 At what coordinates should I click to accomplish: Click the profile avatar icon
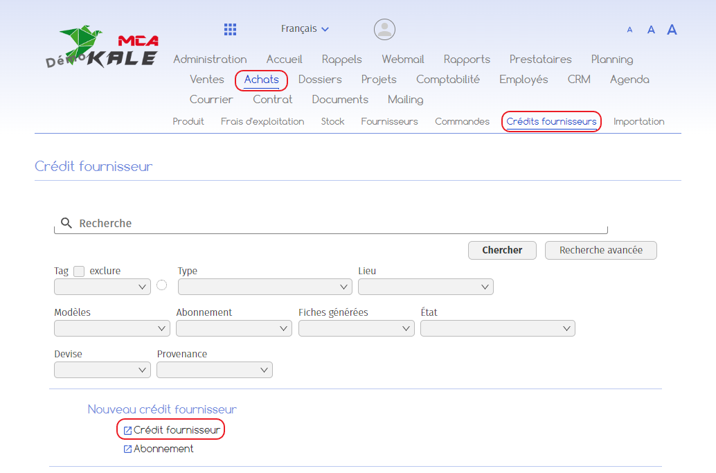[x=384, y=29]
